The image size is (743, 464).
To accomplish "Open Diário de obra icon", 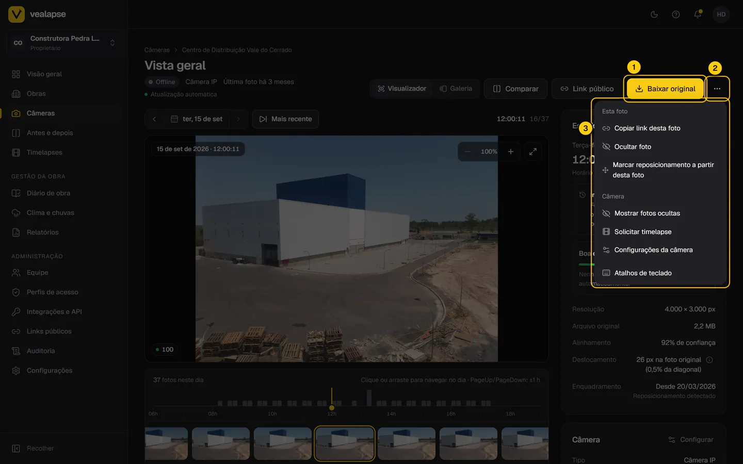I will pyautogui.click(x=16, y=193).
